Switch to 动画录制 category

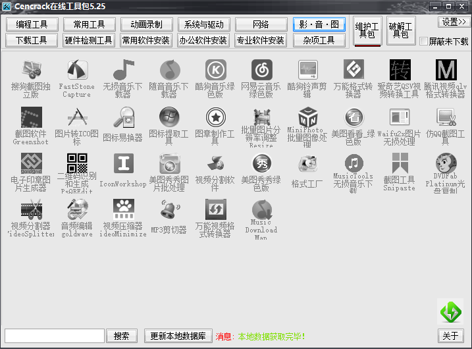147,24
